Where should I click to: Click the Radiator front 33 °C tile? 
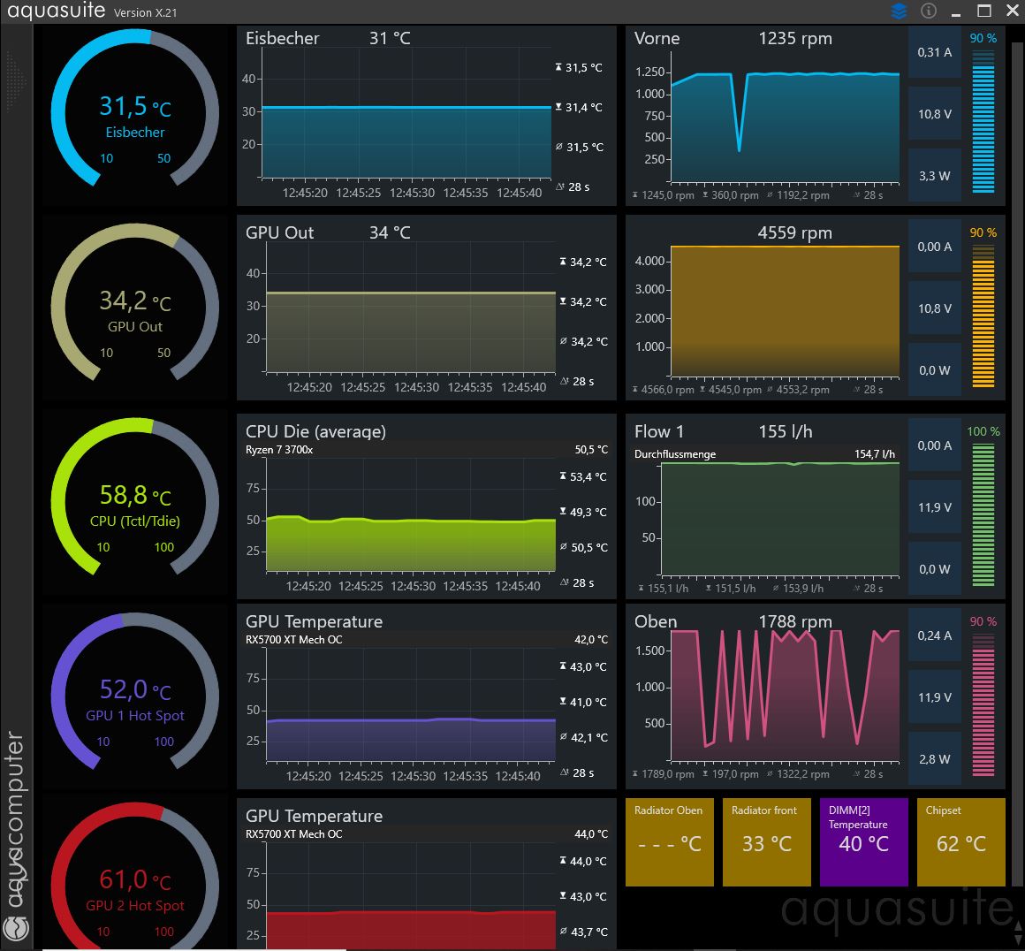pyautogui.click(x=767, y=842)
